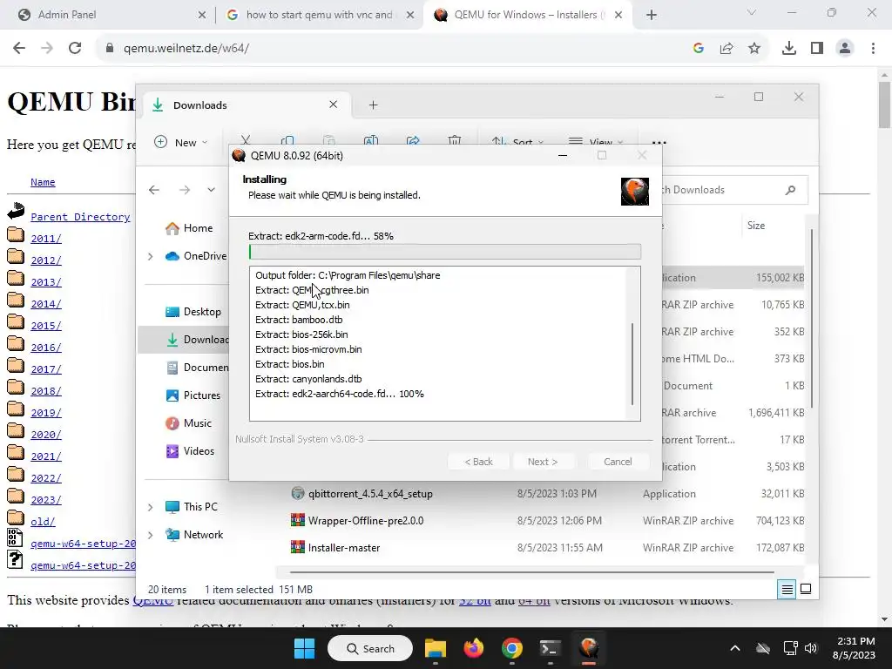Click Size column header in Explorer
Screen dimensions: 892x669
click(756, 226)
